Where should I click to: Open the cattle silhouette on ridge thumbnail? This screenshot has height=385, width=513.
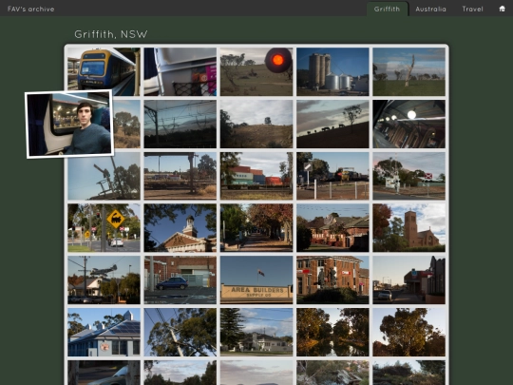(332, 124)
